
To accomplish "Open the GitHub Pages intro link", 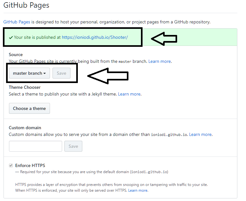I will [x=17, y=22].
